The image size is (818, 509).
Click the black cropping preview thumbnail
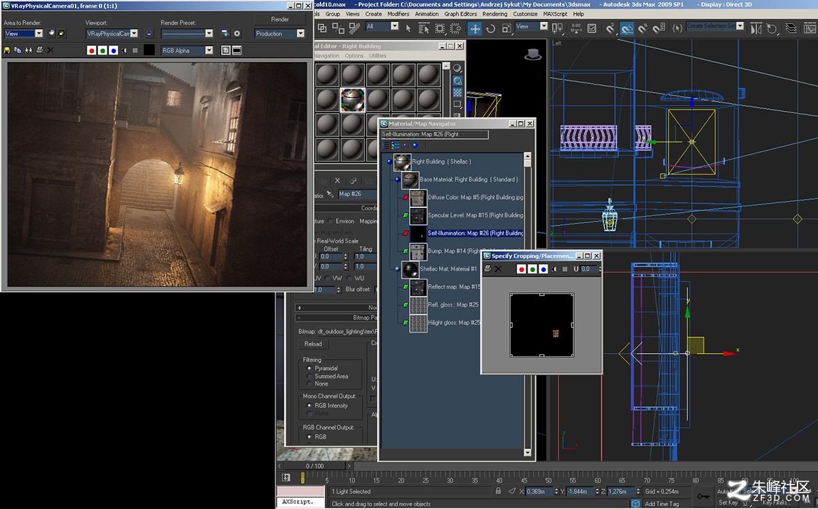542,326
